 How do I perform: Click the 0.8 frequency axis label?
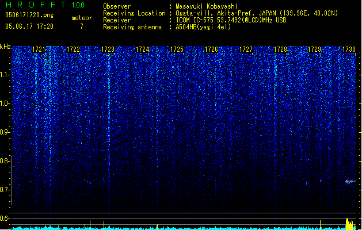coord(5,161)
